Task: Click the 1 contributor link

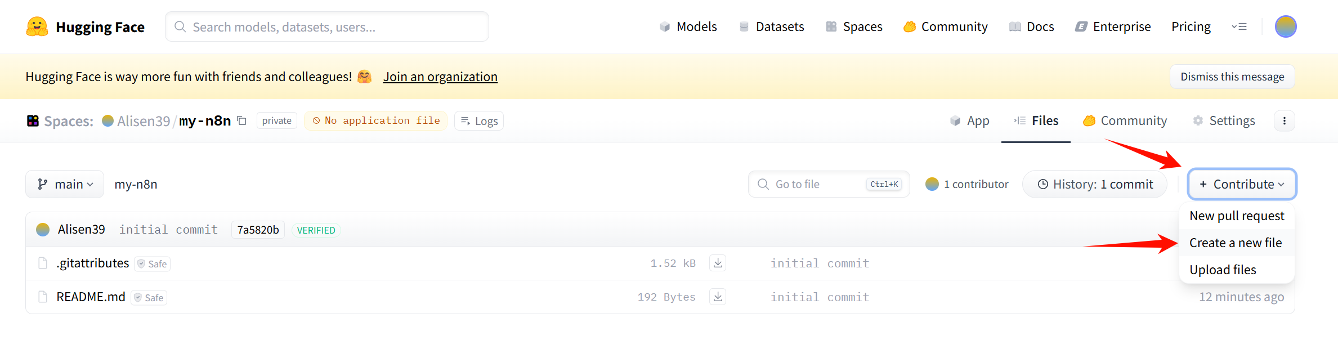Action: (x=967, y=184)
